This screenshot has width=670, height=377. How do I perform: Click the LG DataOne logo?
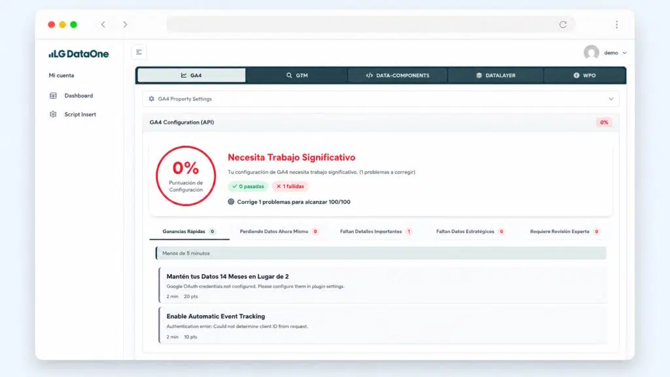pyautogui.click(x=79, y=54)
